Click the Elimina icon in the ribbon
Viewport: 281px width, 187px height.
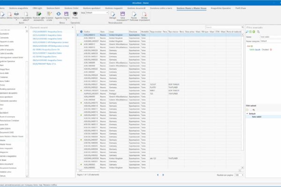[10, 14]
